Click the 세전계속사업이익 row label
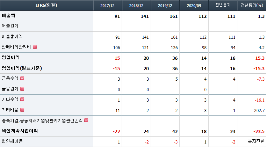Screen dimensions: 266x147 point(20,131)
